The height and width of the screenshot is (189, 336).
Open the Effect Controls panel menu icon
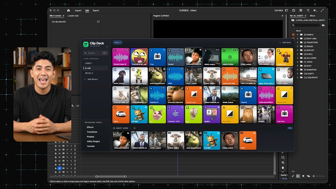pyautogui.click(x=63, y=16)
